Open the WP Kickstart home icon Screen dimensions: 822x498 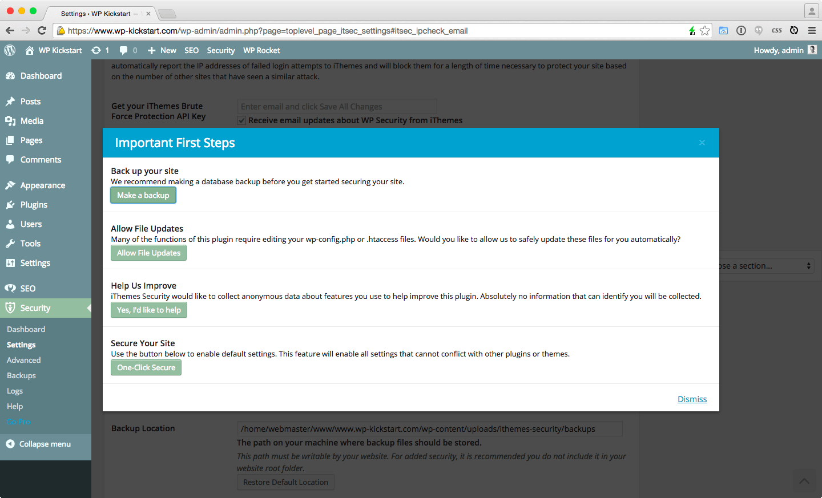30,50
